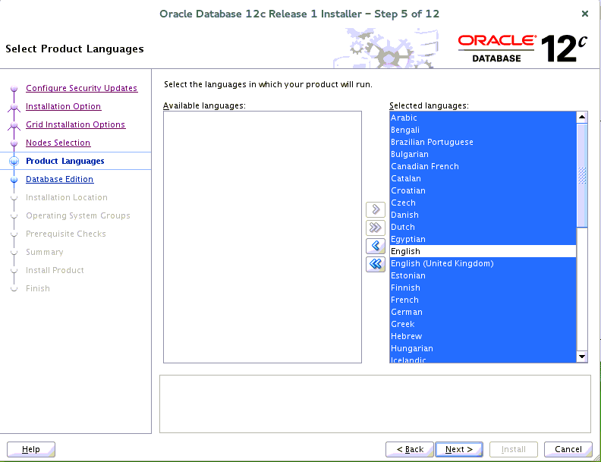
Task: Open Help for the installer
Action: point(31,449)
